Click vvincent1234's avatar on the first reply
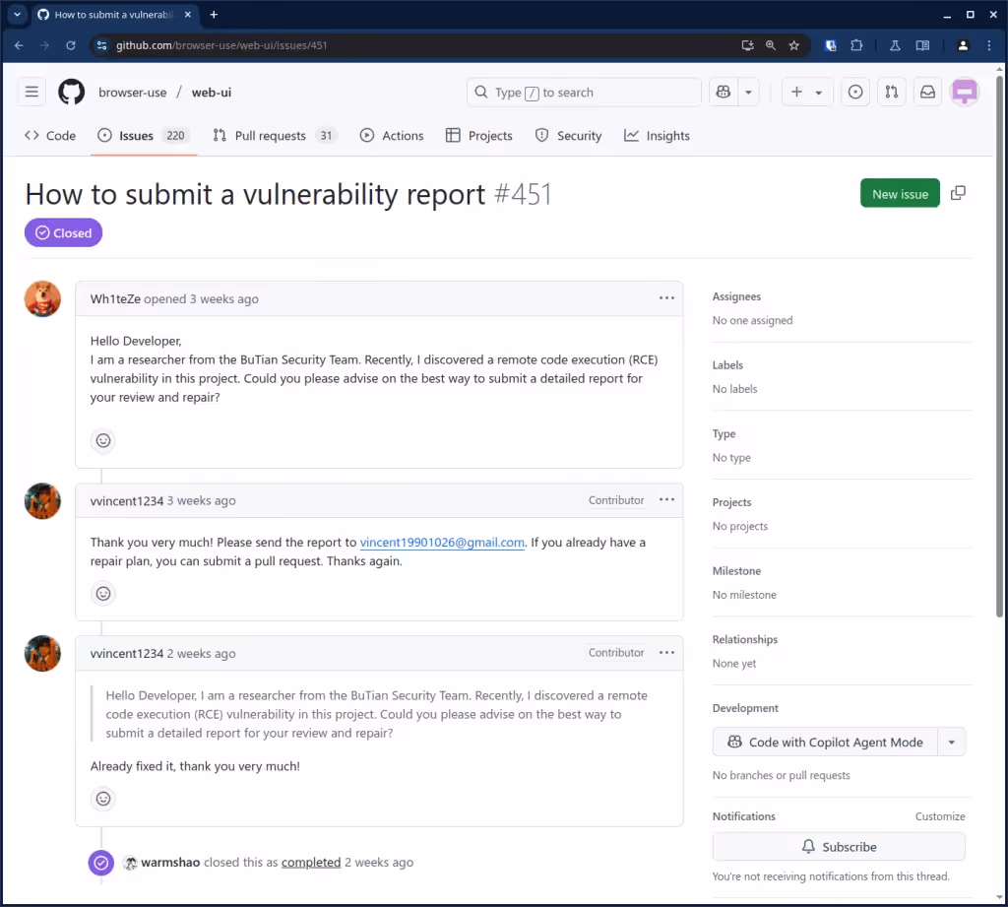 point(42,500)
